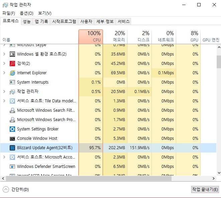Sort by the 메모리 column header

coord(115,37)
